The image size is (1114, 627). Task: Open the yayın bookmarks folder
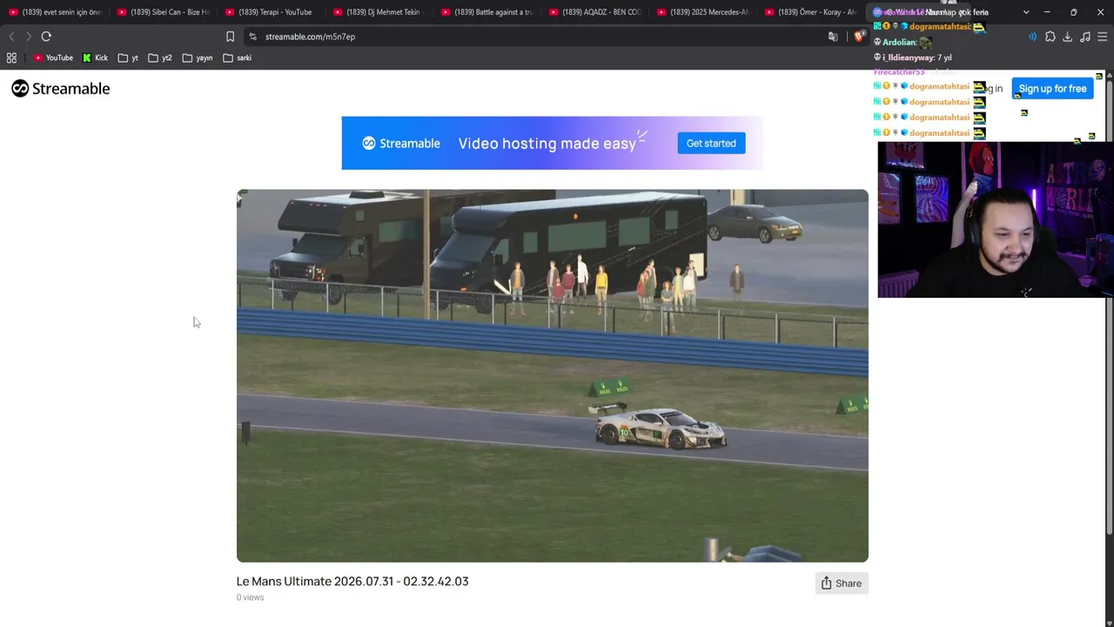coord(198,58)
